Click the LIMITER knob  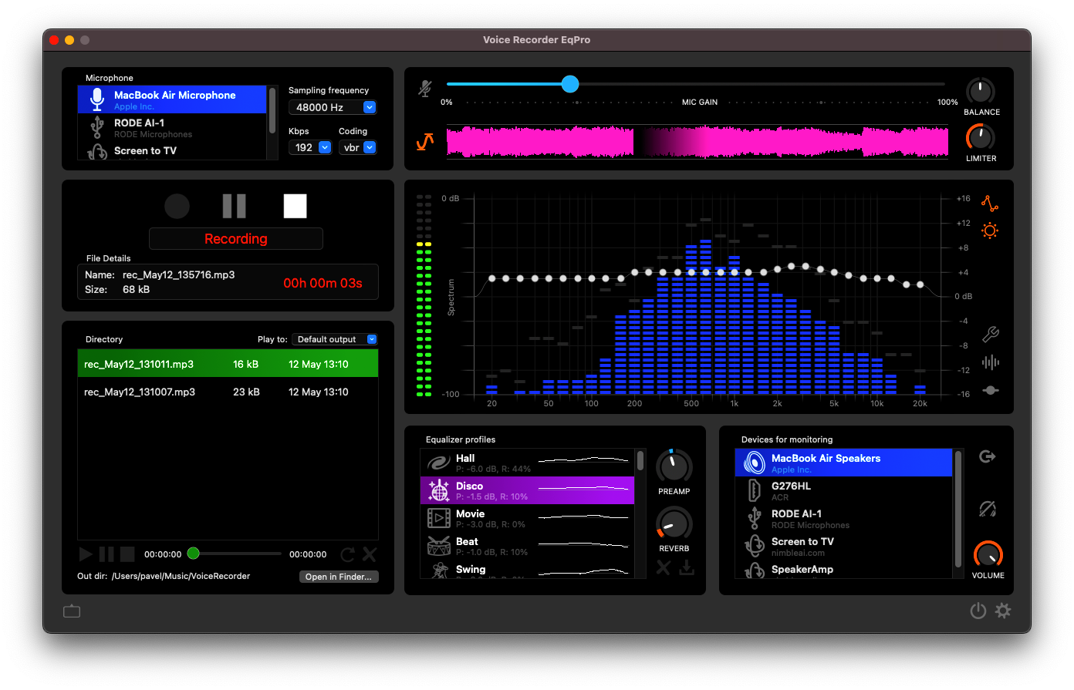pos(981,137)
